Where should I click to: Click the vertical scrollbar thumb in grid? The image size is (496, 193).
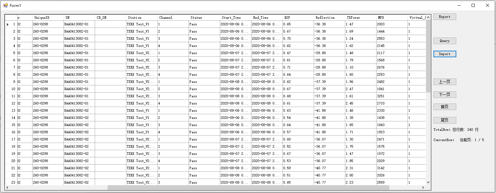[x=428, y=56]
